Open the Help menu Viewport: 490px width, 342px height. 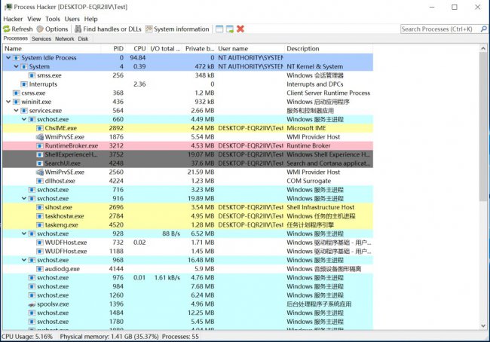[x=90, y=19]
